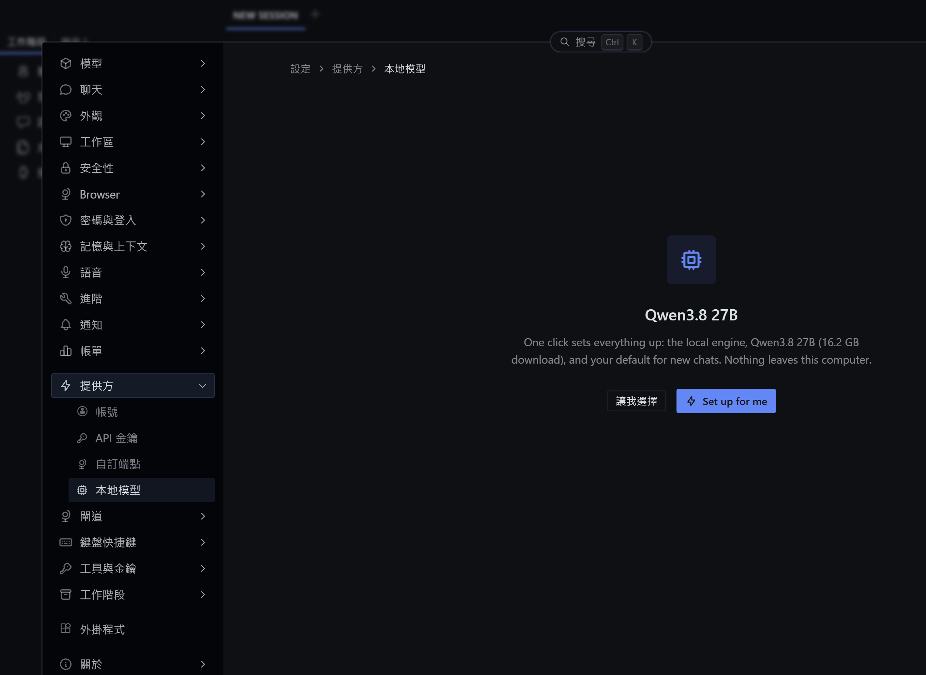Image resolution: width=926 pixels, height=675 pixels.
Task: Click the Set up for me button
Action: 726,401
